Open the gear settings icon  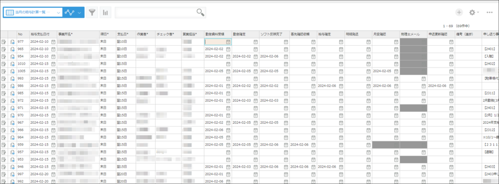pos(472,12)
